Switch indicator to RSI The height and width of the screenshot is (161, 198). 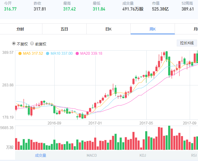coord(194,155)
